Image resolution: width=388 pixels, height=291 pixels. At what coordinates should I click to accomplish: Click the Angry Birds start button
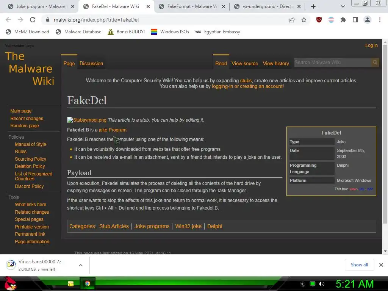pyautogui.click(x=10, y=283)
